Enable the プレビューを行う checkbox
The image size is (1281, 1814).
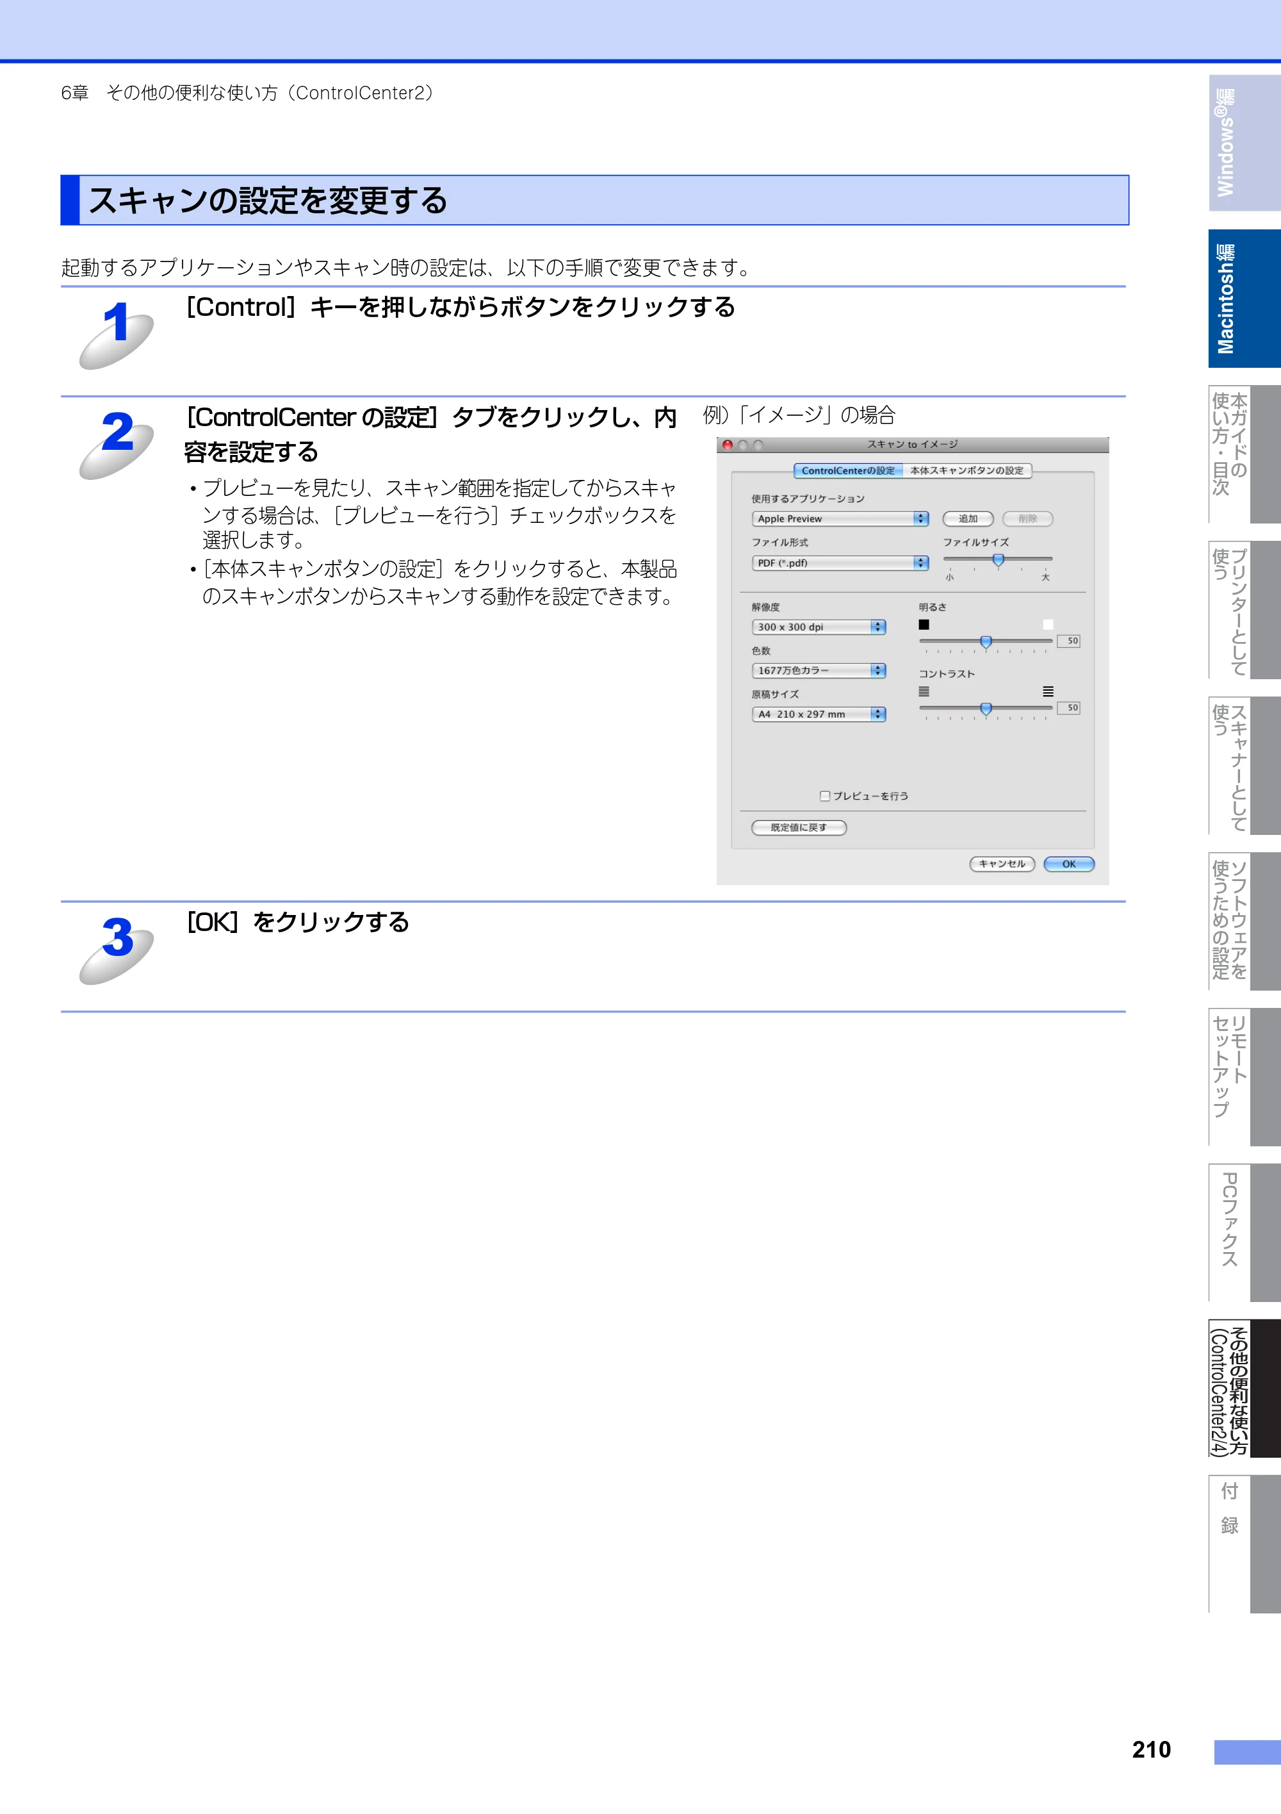[824, 796]
